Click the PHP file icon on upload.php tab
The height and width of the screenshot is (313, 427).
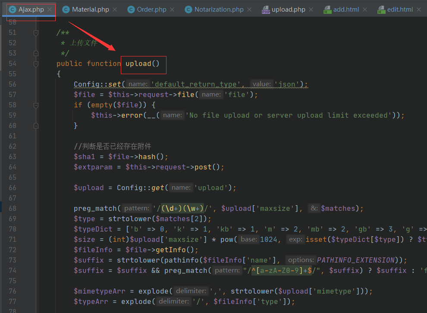pyautogui.click(x=266, y=10)
